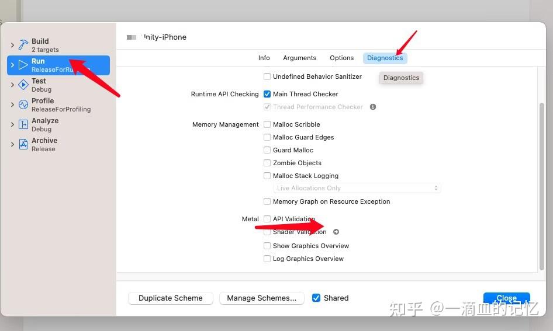
Task: Click the Close button
Action: 506,298
